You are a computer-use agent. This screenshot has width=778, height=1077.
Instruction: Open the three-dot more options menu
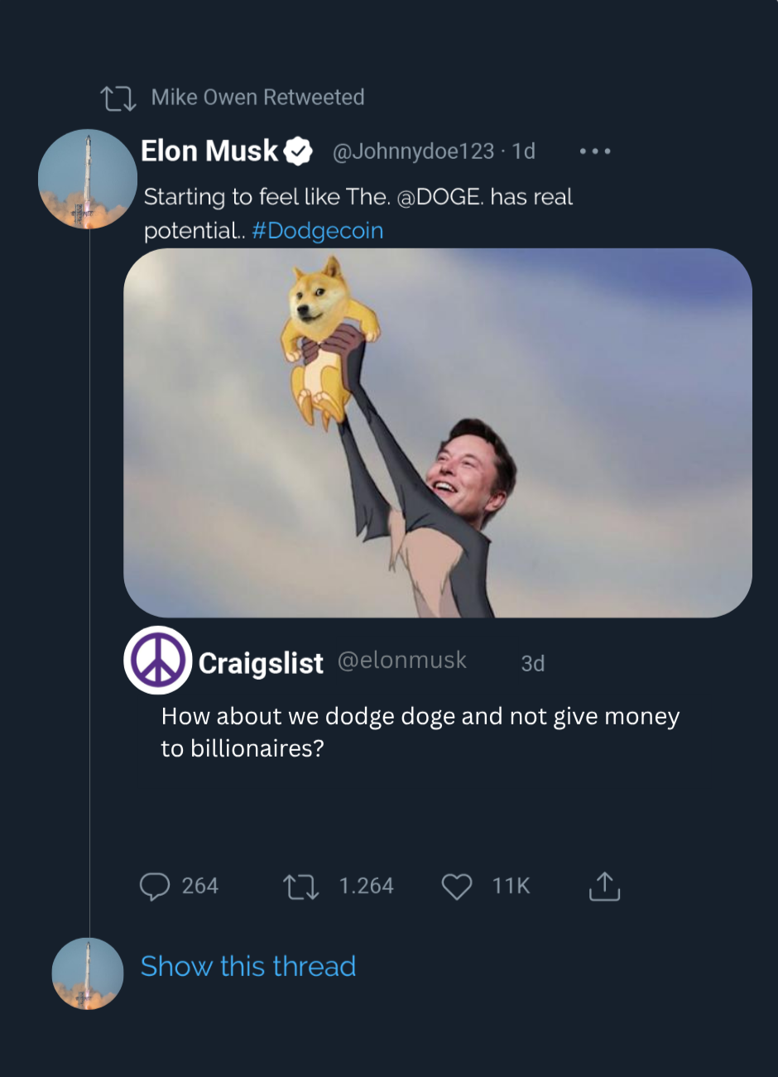click(595, 151)
